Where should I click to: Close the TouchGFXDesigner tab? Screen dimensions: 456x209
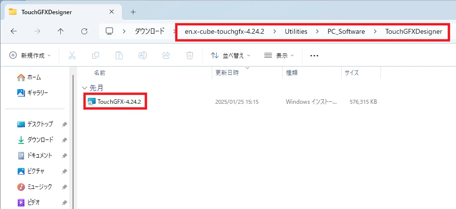(112, 12)
